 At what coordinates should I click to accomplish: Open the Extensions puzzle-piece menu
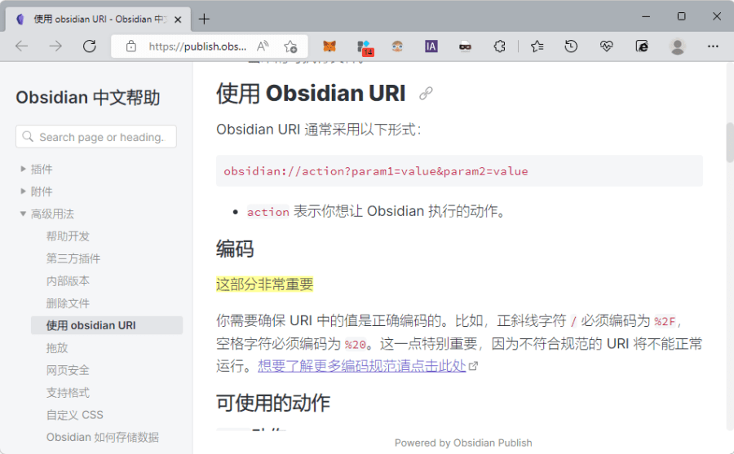tap(499, 46)
